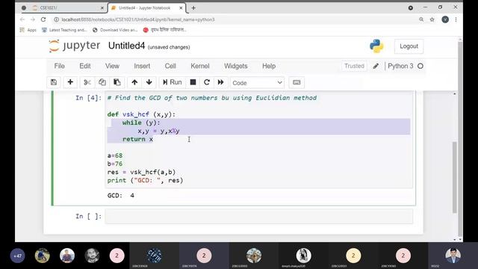Image resolution: width=478 pixels, height=269 pixels.
Task: Click the Python 3 kernel idle circle indicator
Action: pos(420,67)
